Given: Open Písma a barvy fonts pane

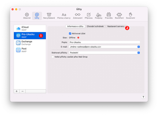Looking at the screenshot, I should [64, 16].
